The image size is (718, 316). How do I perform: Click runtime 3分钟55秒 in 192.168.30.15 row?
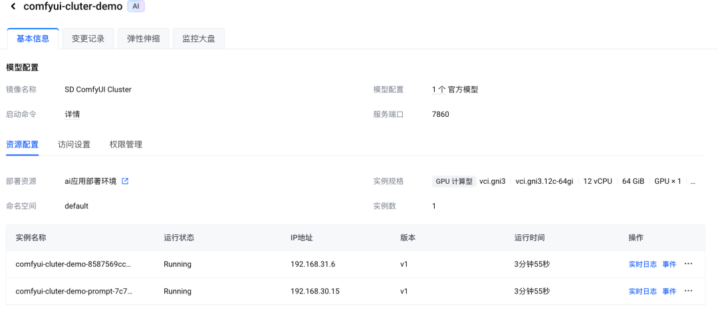(x=532, y=291)
